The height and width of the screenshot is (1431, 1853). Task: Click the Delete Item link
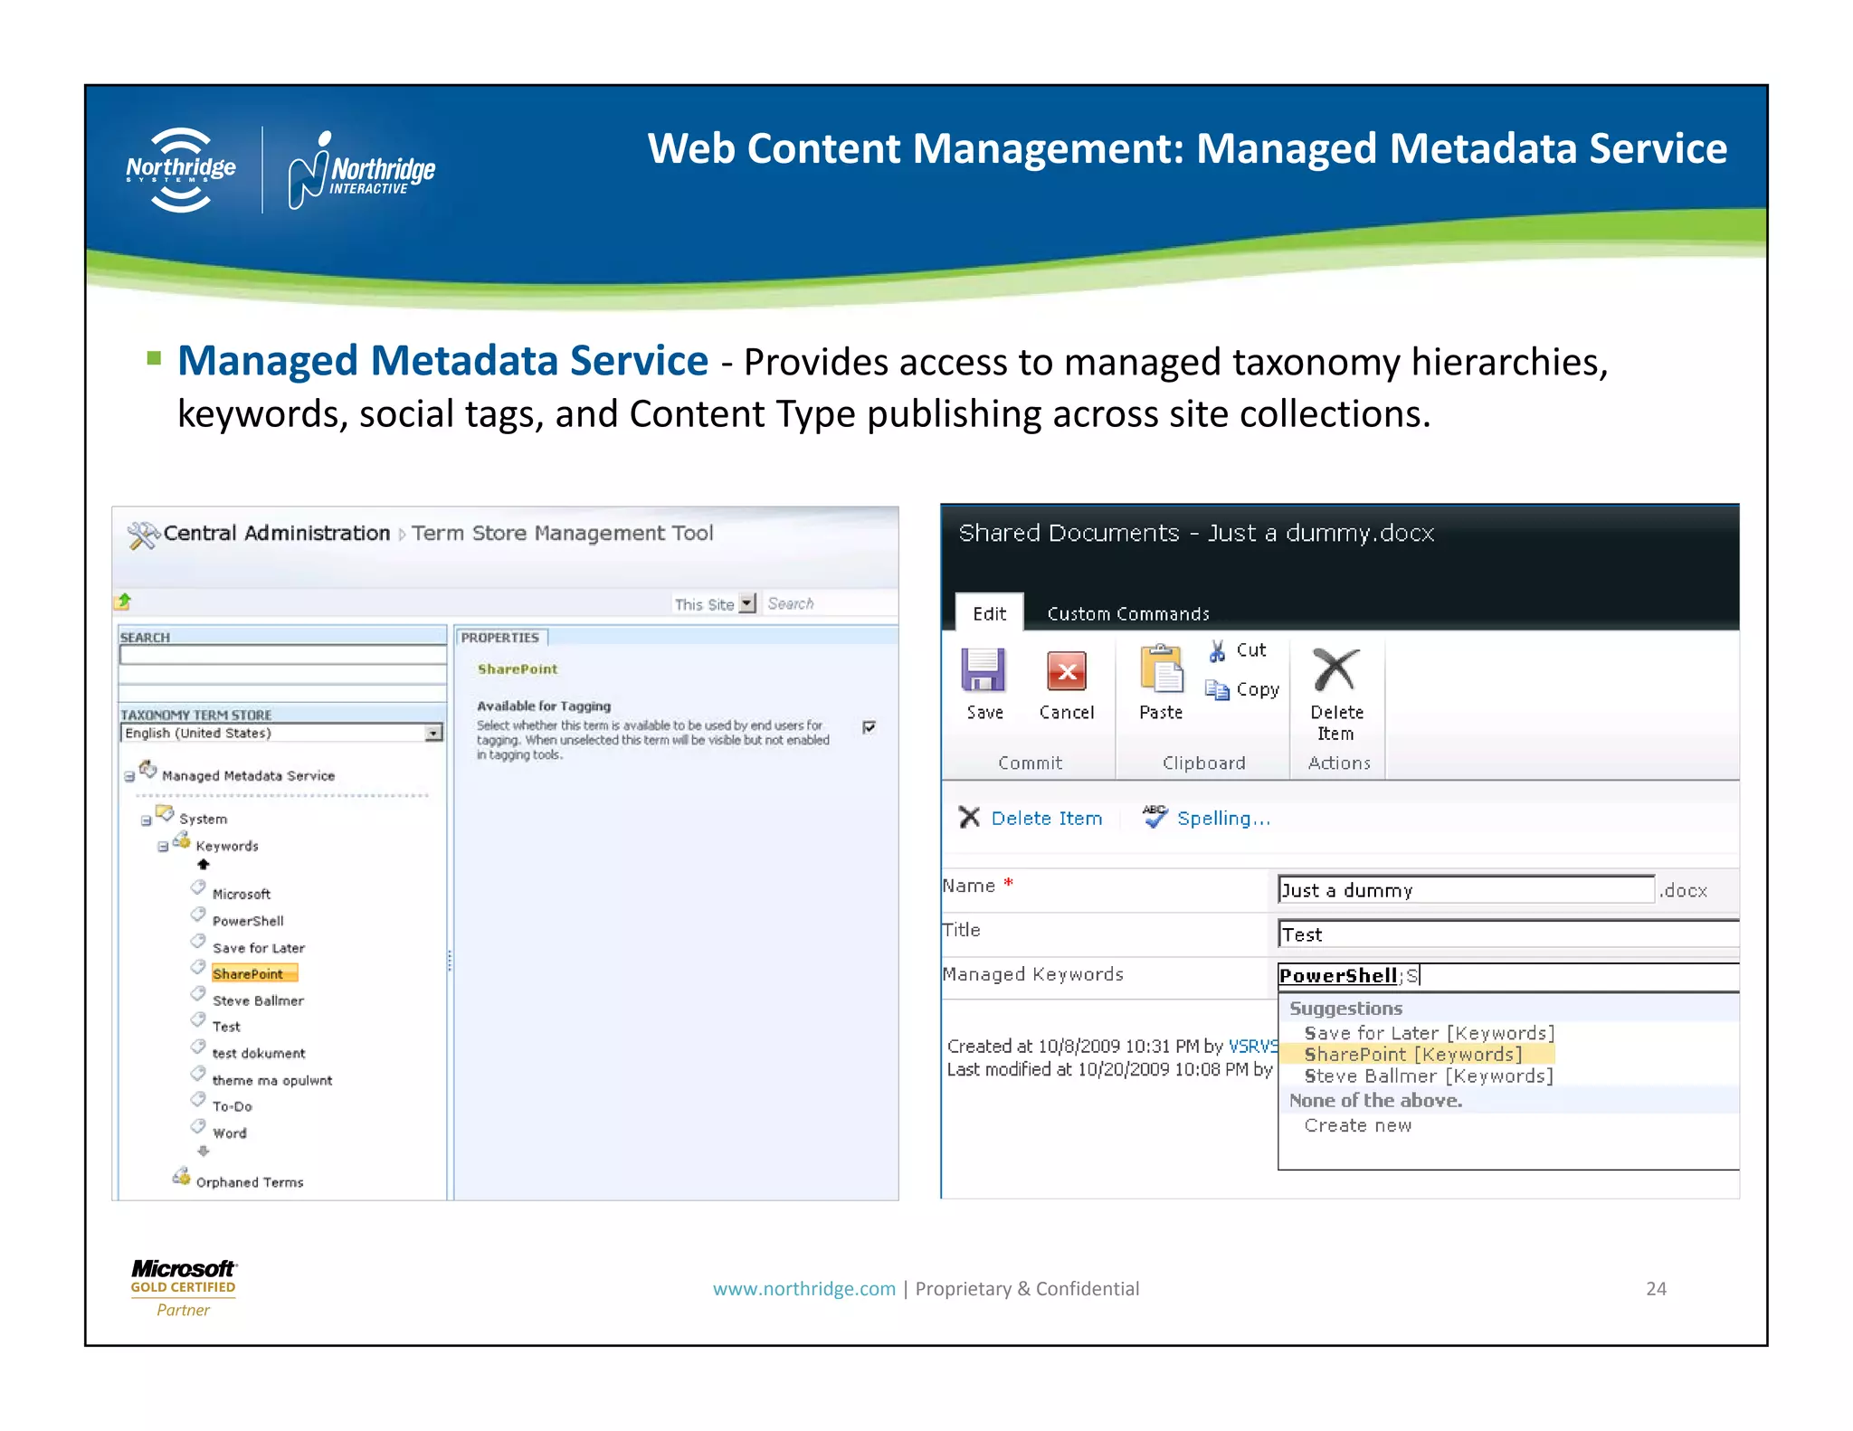click(x=1046, y=819)
